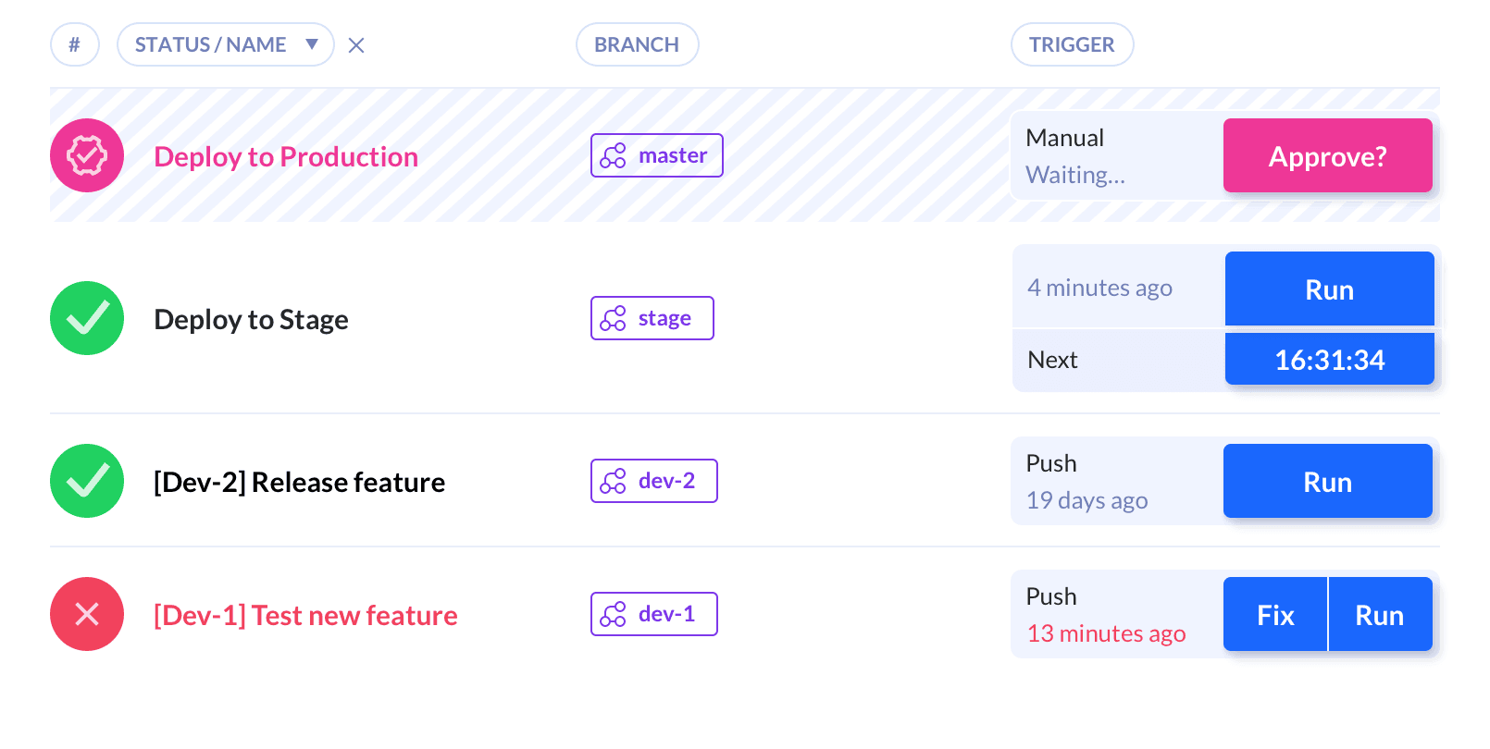The image size is (1490, 749).
Task: Click the Trigger column header
Action: point(1072,44)
